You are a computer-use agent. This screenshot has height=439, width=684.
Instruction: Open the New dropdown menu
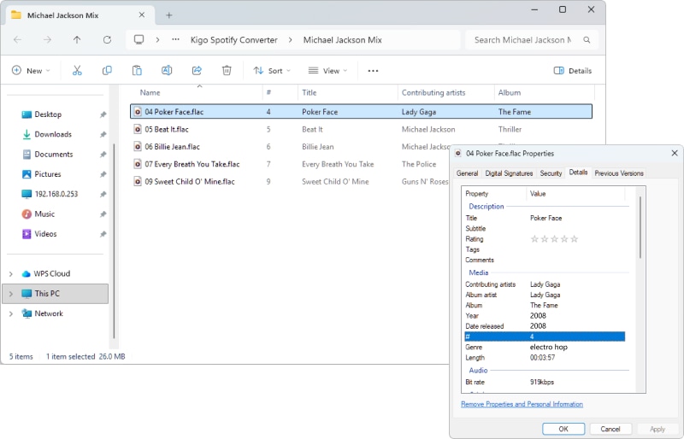(31, 71)
